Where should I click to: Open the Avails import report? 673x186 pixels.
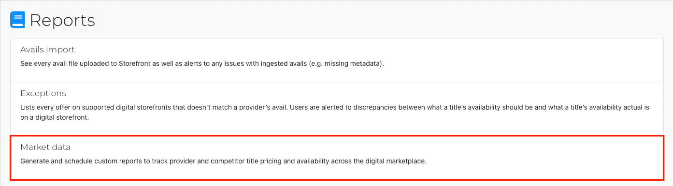47,50
